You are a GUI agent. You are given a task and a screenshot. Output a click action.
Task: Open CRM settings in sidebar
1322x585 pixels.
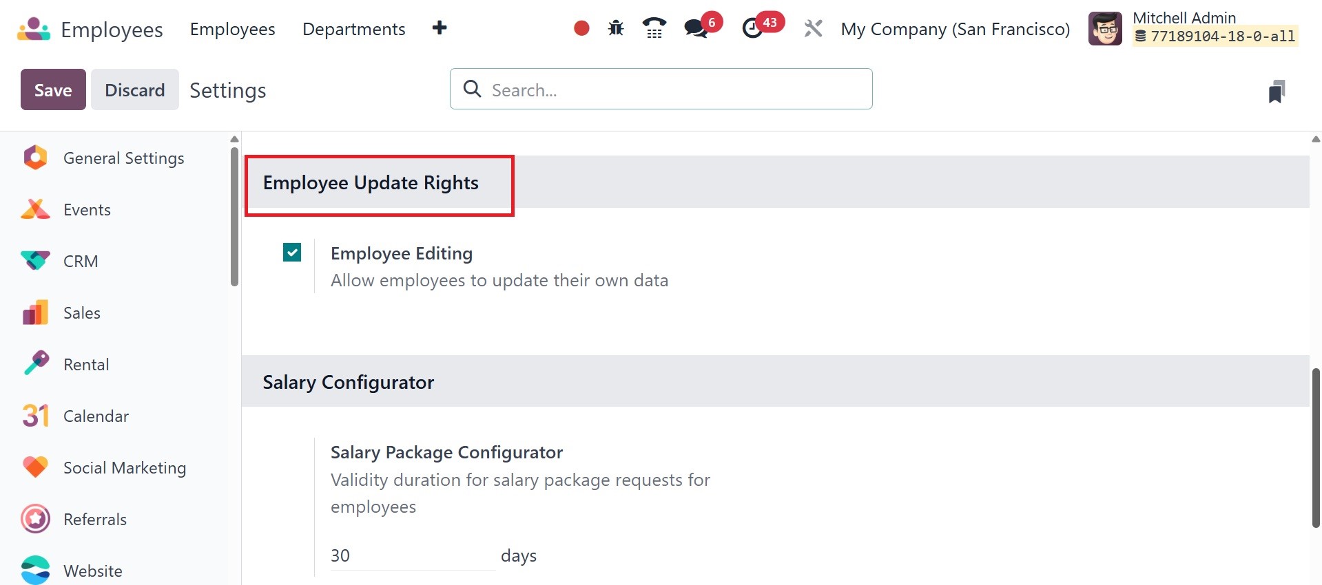click(81, 262)
